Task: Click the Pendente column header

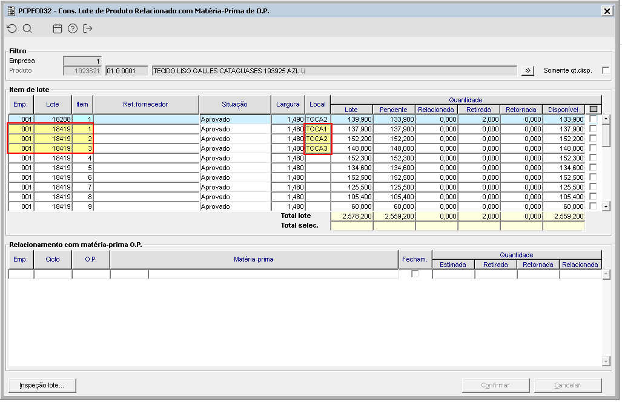Action: pyautogui.click(x=394, y=110)
